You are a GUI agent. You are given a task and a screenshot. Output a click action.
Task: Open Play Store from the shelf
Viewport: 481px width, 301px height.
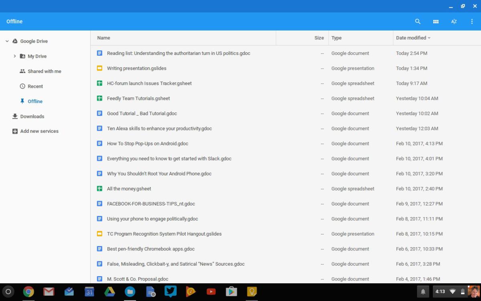click(x=231, y=292)
